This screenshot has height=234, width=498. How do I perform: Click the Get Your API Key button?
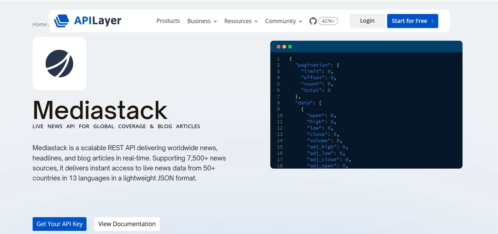59,224
